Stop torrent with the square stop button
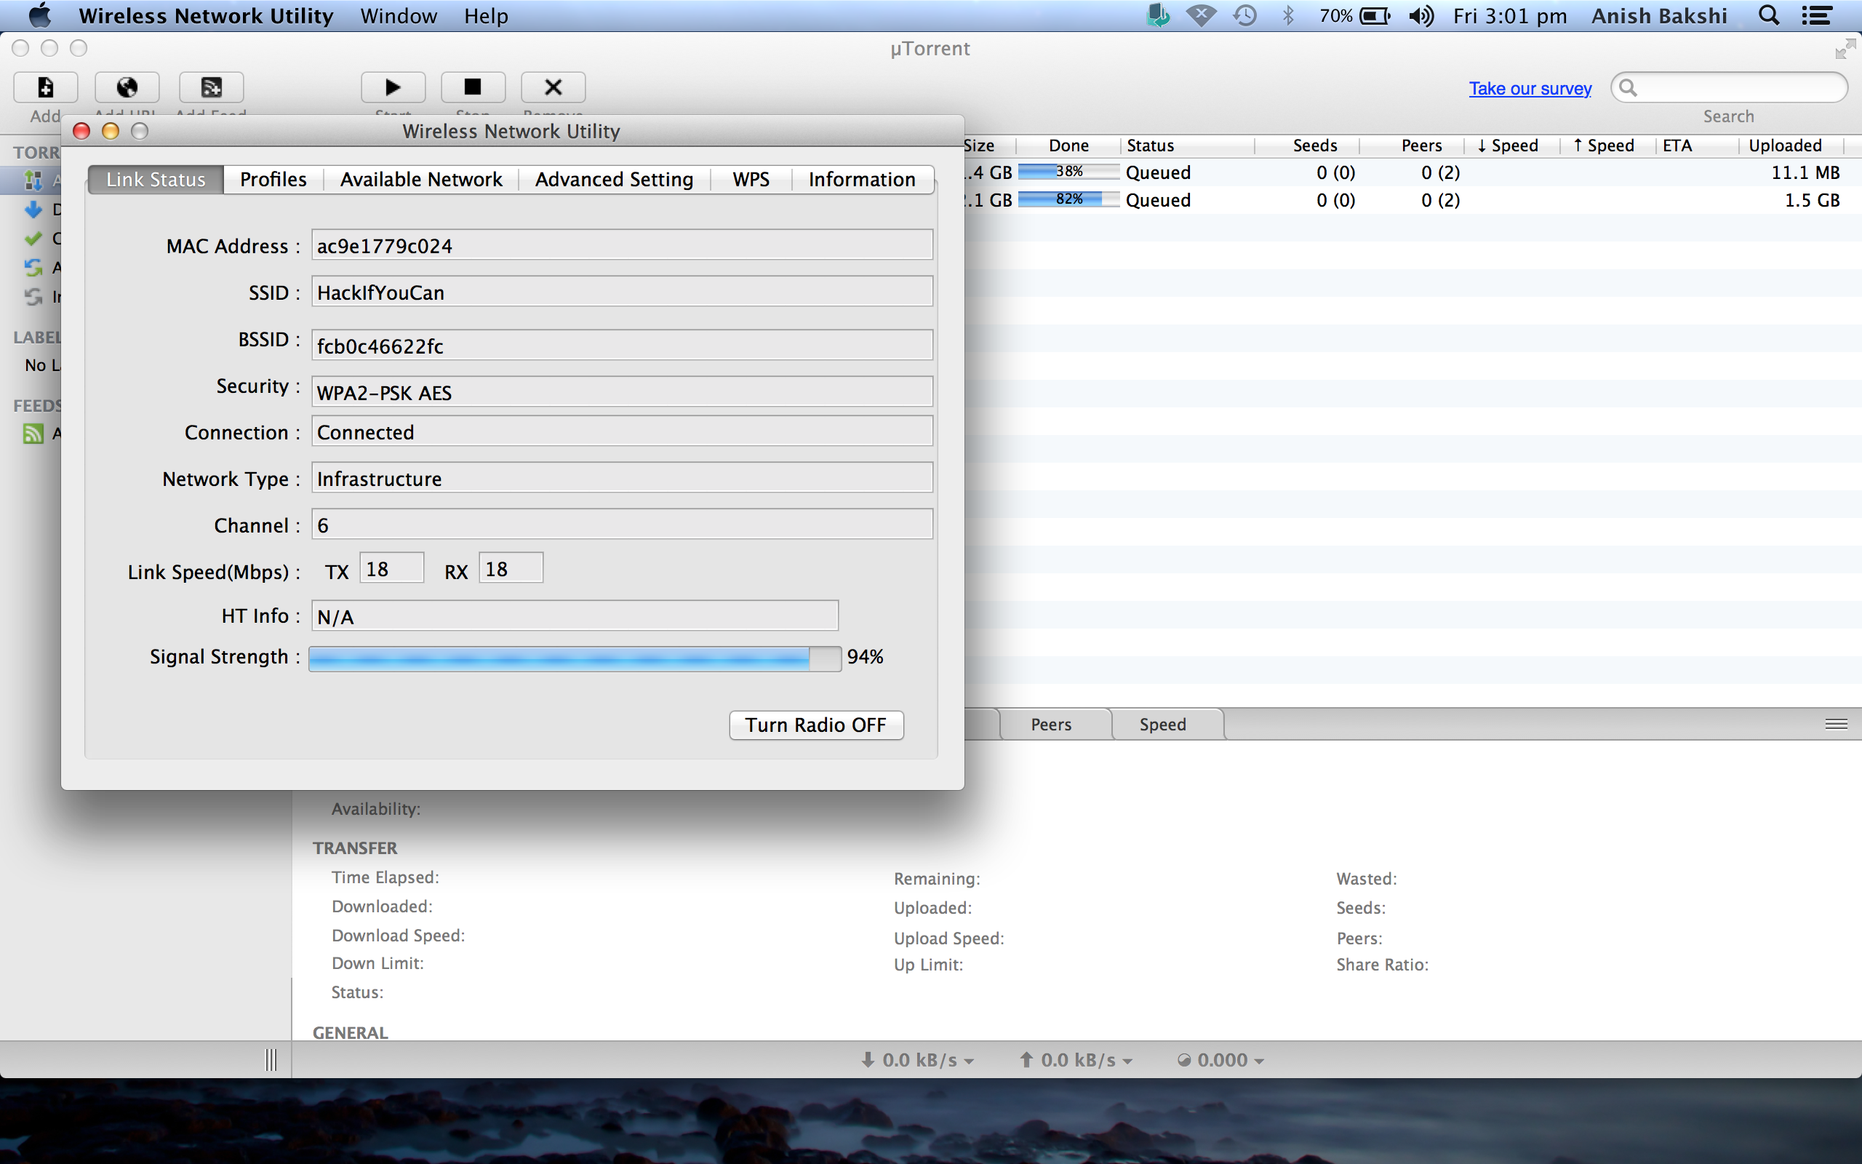This screenshot has height=1164, width=1862. (474, 87)
